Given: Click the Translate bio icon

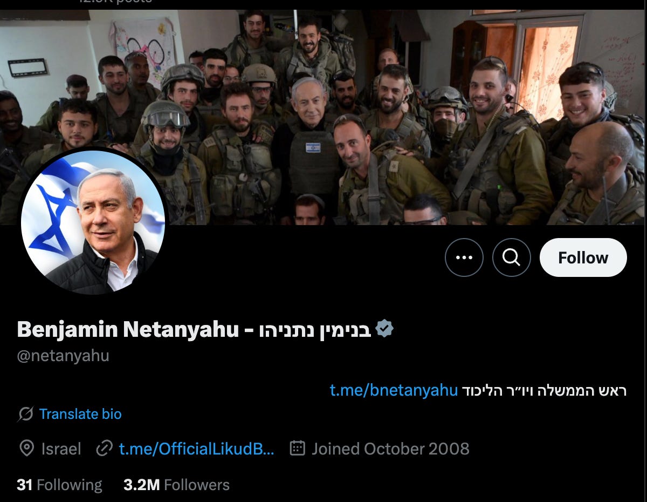Looking at the screenshot, I should pos(25,414).
